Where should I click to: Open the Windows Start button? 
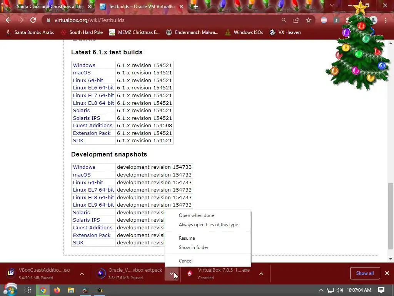[x=10, y=290]
